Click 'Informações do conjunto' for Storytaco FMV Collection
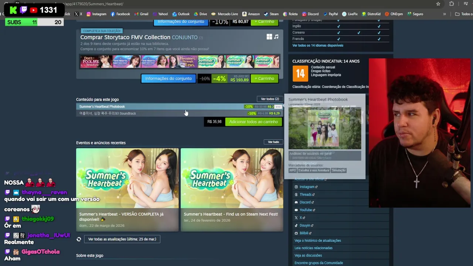Viewport: 473px width, 266px height. point(169,78)
